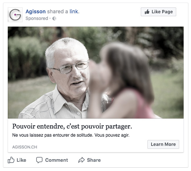Click the description "Ne vous laissez pas entourer"

click(x=71, y=135)
